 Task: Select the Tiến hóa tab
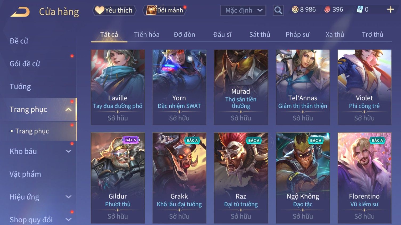[147, 34]
